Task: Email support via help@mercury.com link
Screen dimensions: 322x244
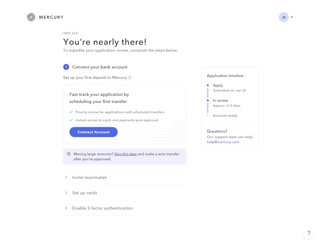Action: 223,142
